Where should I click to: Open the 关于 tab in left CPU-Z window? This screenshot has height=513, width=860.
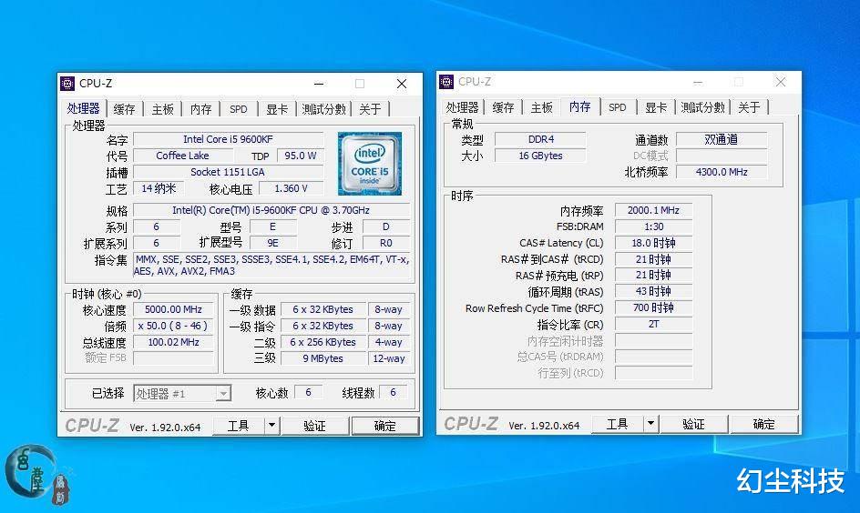tap(370, 109)
